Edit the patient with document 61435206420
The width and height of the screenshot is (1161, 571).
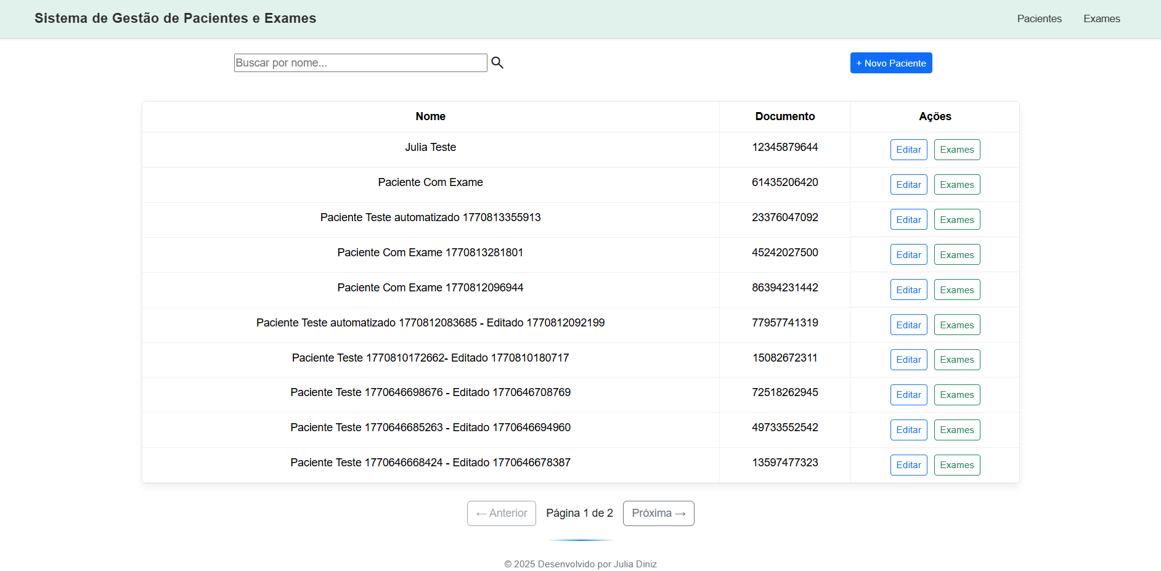tap(908, 185)
